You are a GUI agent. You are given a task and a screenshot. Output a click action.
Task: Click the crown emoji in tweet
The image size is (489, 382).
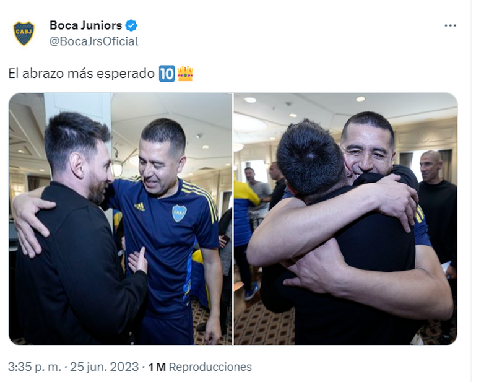pyautogui.click(x=185, y=74)
